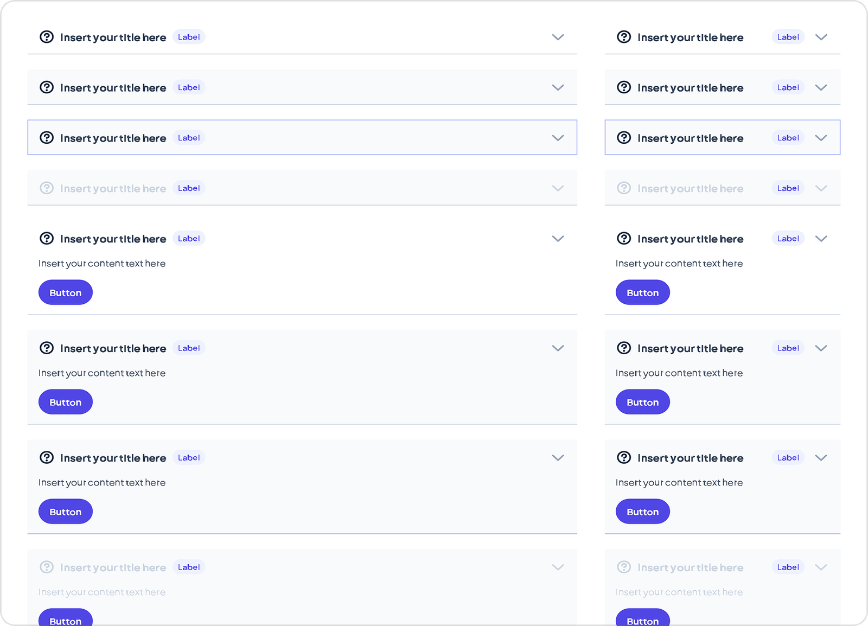Click 'Insert your title here' in wide column's top row
868x626 pixels.
113,37
